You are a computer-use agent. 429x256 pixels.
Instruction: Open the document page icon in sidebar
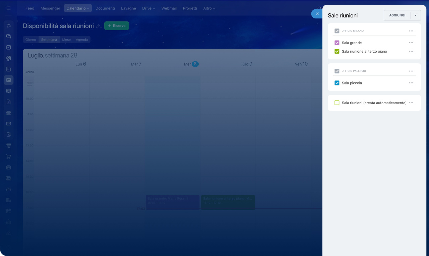coord(9,102)
